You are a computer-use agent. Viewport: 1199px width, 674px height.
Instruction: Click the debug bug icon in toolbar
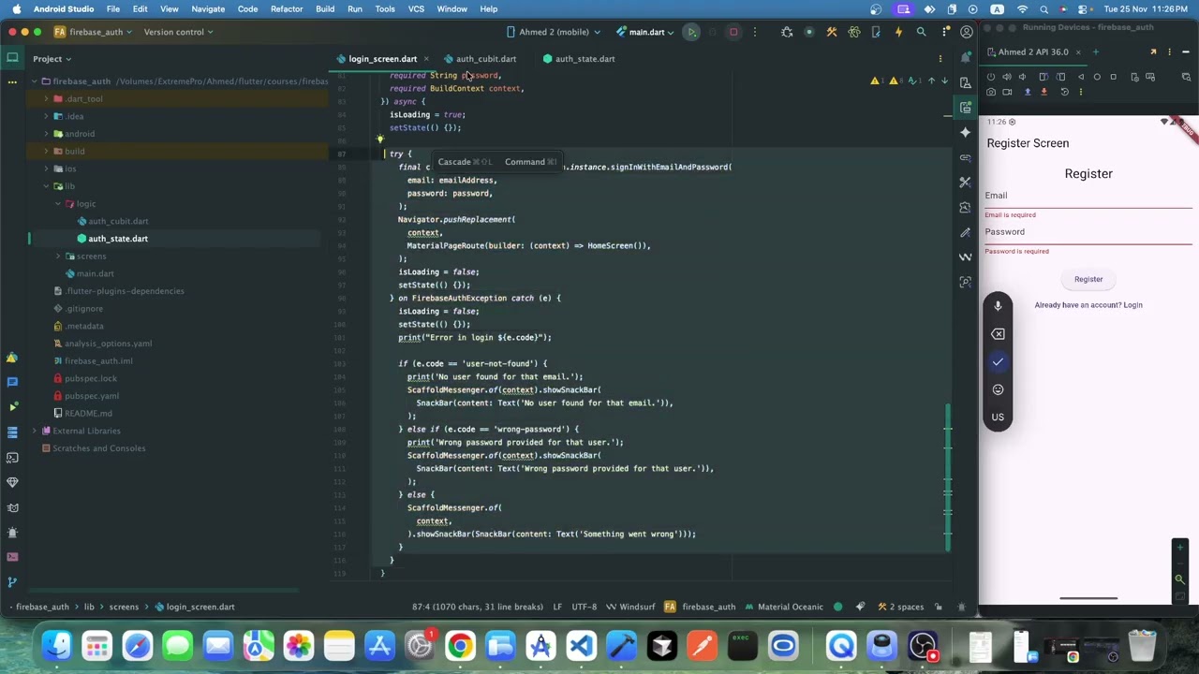tap(787, 32)
